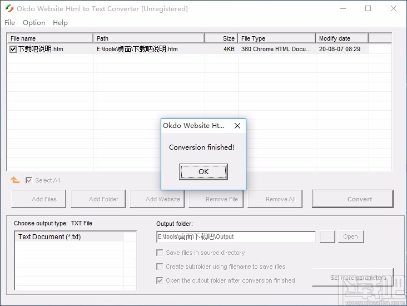The width and height of the screenshot is (407, 306).
Task: Click the Set more parameters button
Action: [x=353, y=278]
